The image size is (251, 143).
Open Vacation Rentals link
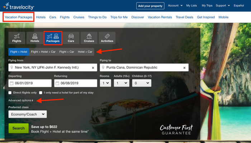(x=160, y=17)
